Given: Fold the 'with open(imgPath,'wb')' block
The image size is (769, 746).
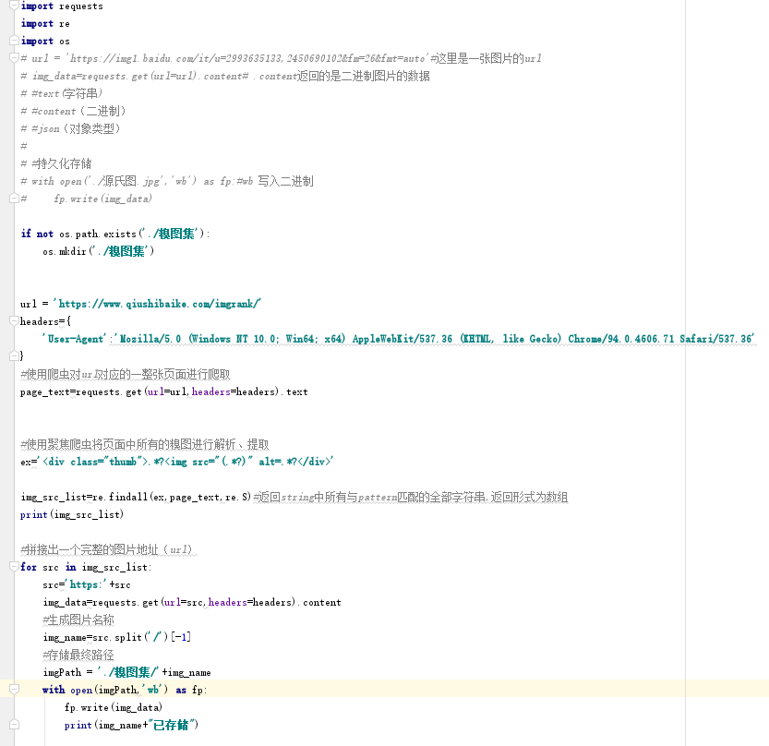Looking at the screenshot, I should (14, 689).
